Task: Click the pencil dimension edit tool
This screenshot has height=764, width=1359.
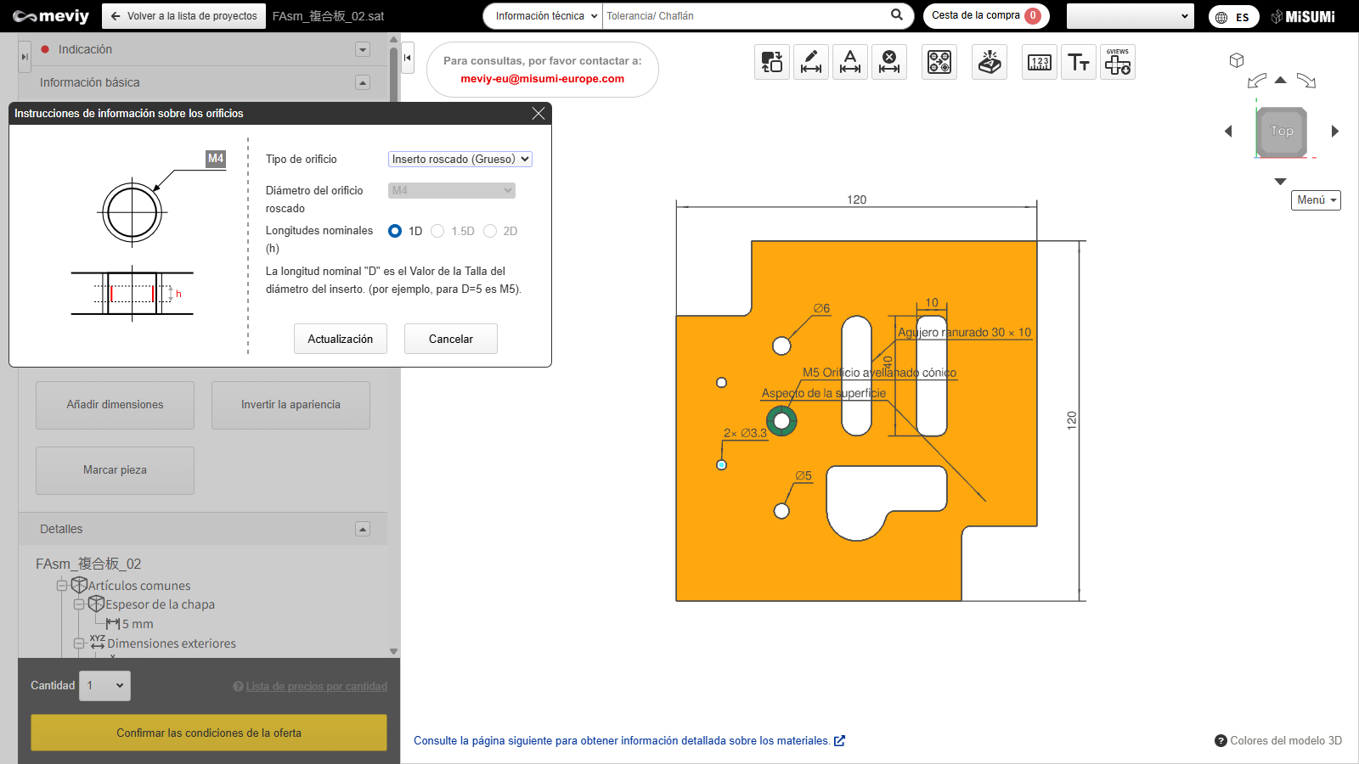Action: [811, 62]
